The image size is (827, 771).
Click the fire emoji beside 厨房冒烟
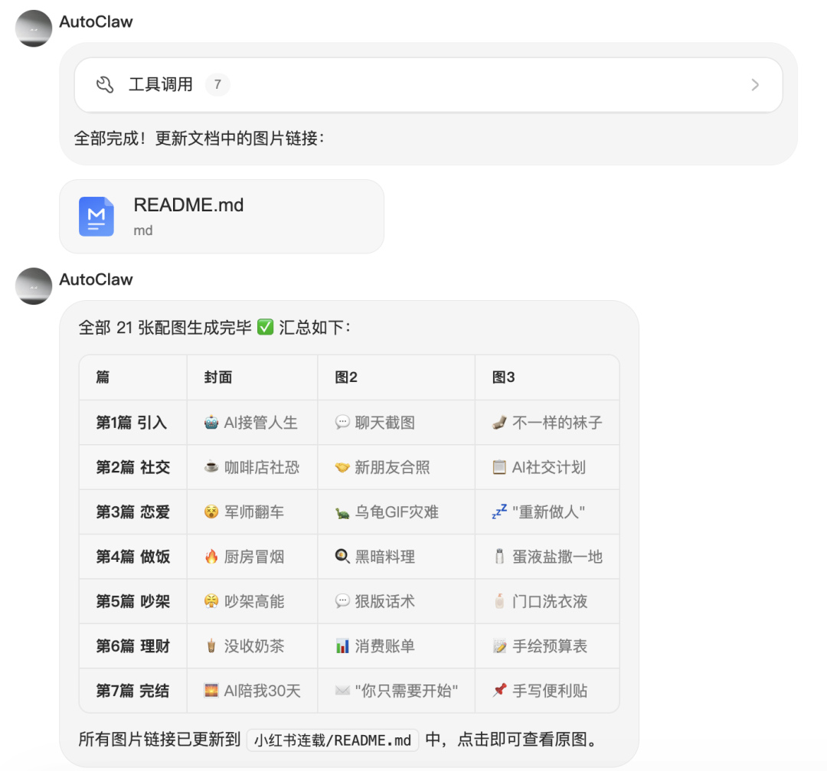click(211, 557)
